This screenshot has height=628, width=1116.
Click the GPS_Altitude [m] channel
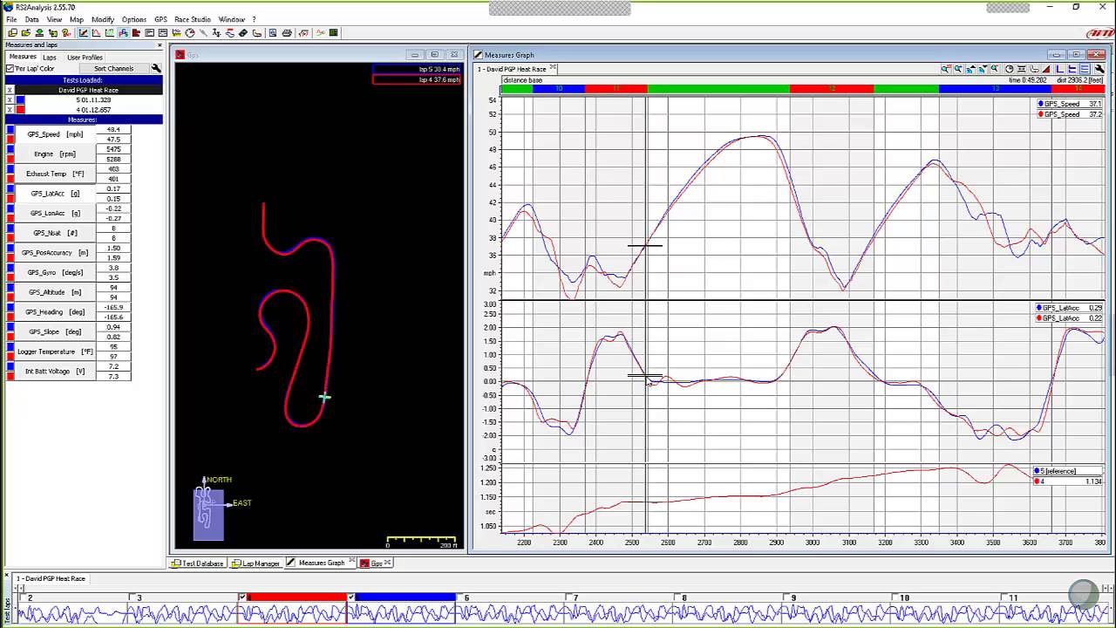(x=55, y=292)
